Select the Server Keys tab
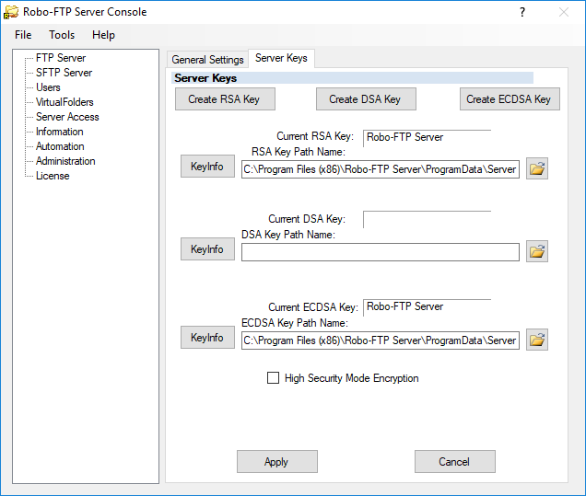The width and height of the screenshot is (586, 496). 281,58
